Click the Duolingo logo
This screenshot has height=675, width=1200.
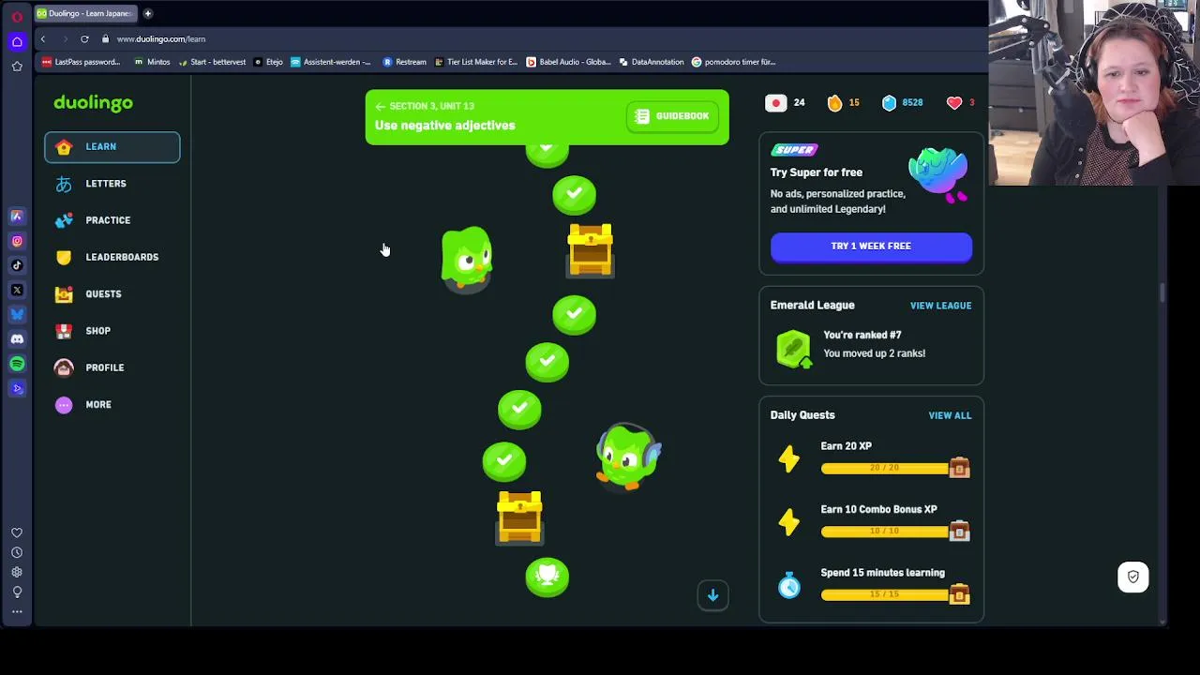pos(93,103)
